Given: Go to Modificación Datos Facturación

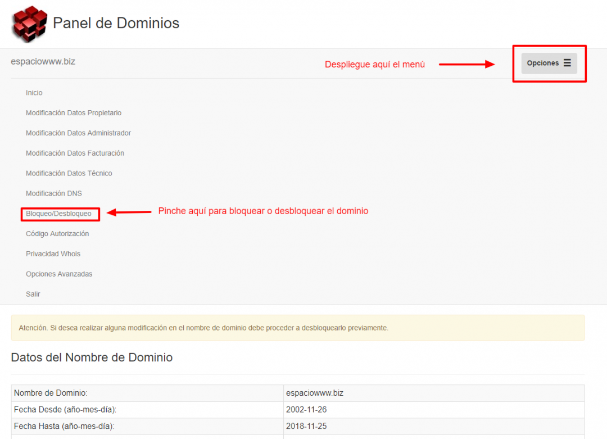Looking at the screenshot, I should click(x=75, y=153).
